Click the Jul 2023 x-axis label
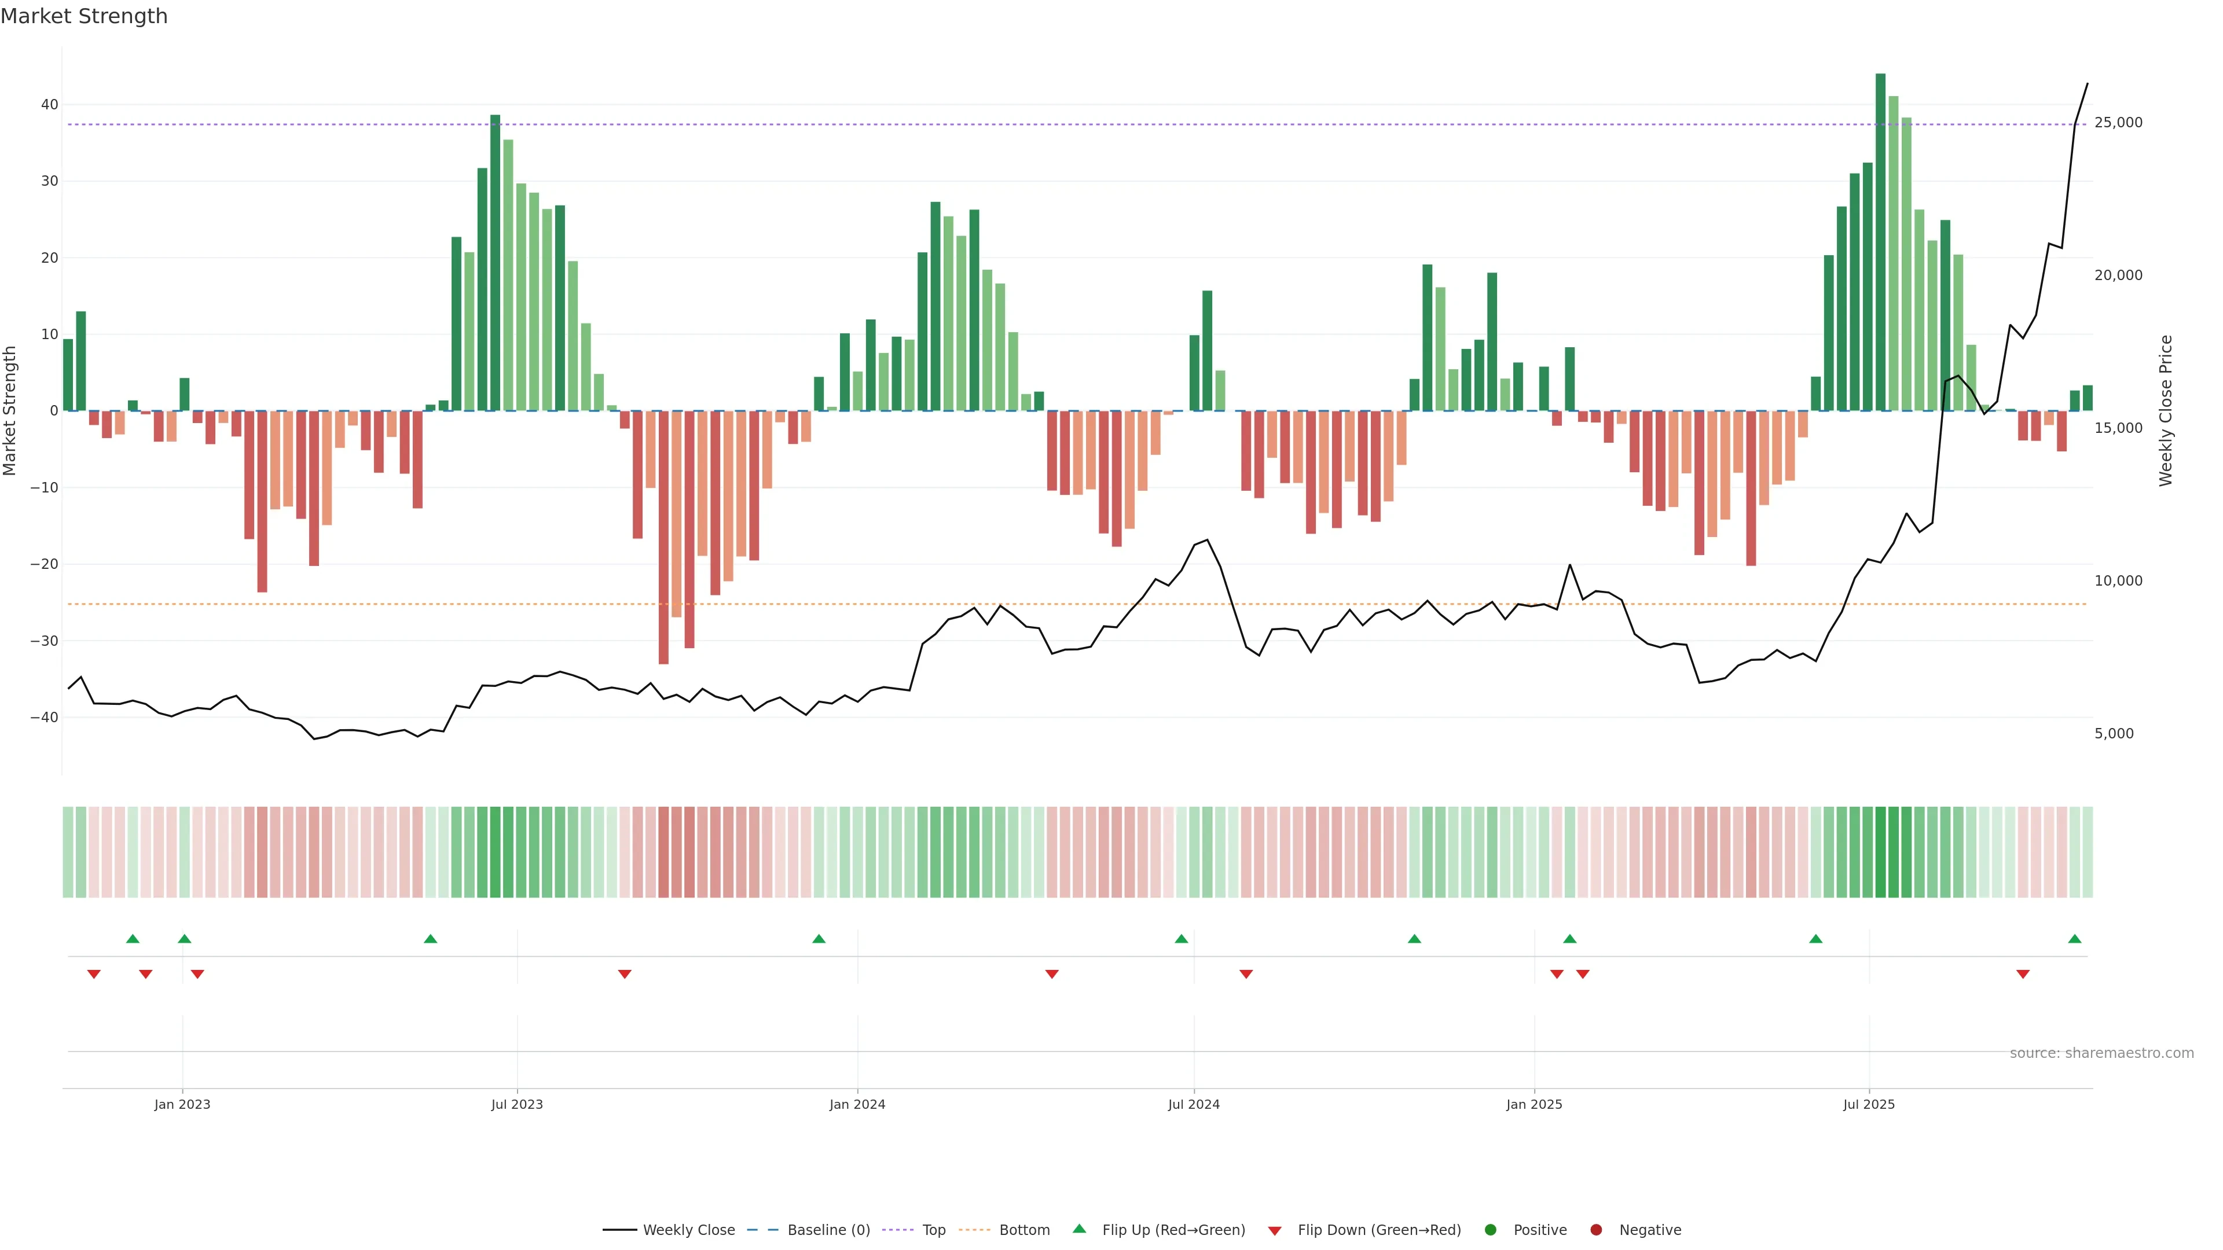This screenshot has height=1250, width=2223. 517,1104
